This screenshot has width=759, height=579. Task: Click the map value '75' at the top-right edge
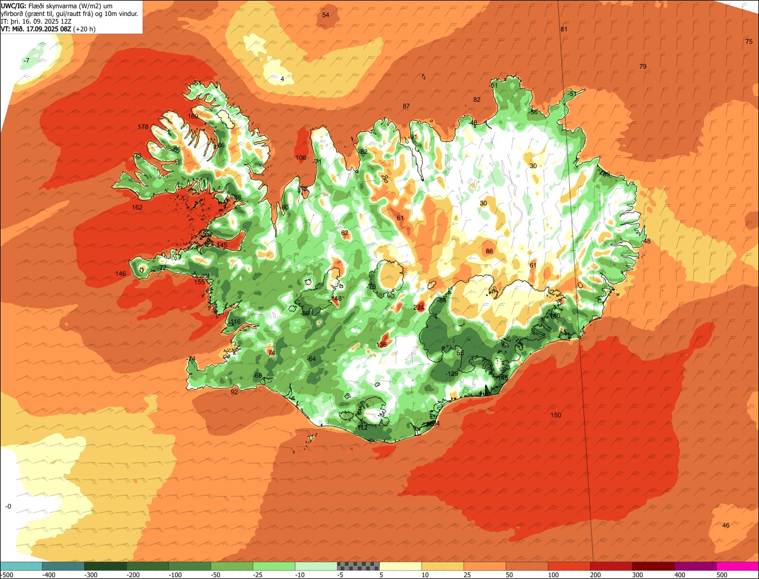748,41
